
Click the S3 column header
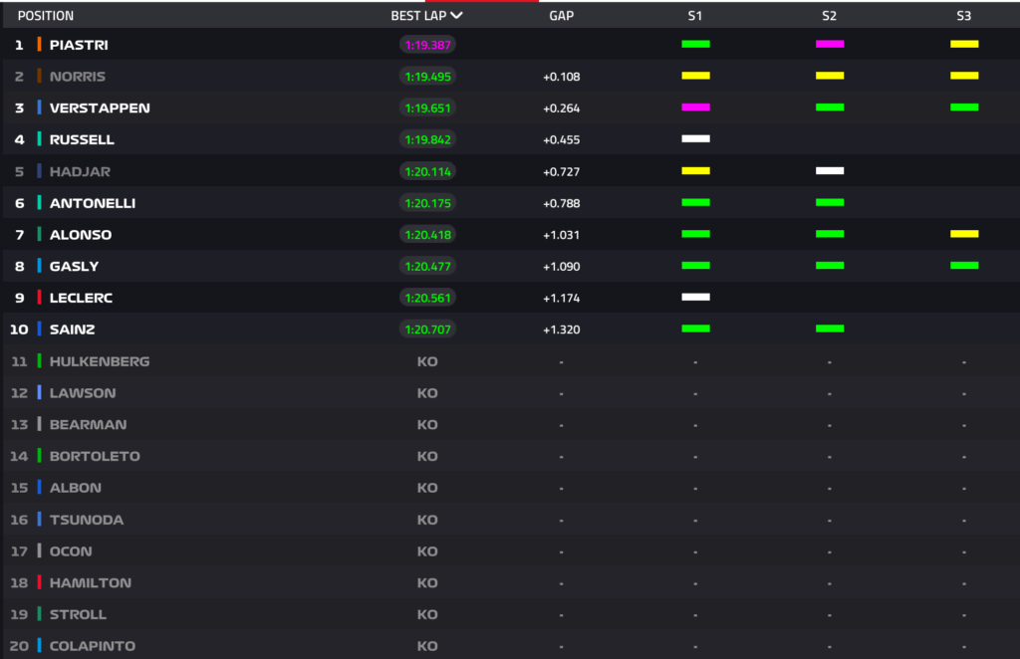[x=964, y=16]
